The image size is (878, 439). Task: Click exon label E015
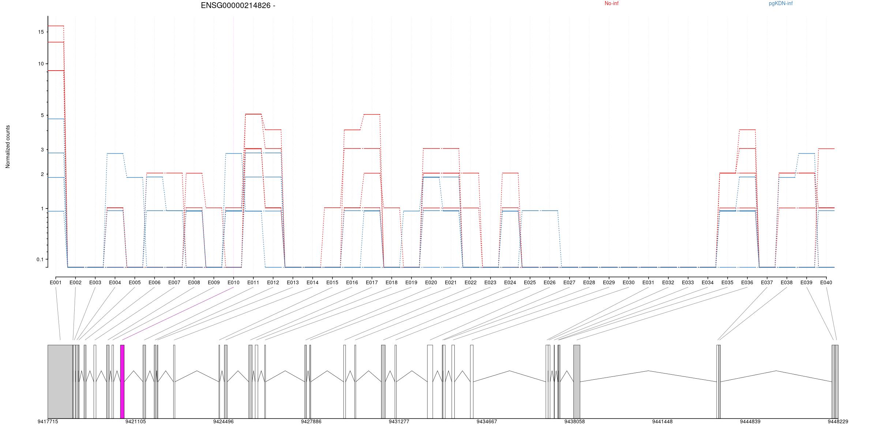332,282
